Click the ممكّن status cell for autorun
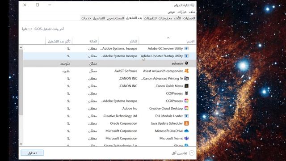Viewport: 286px width, 161px height. pyautogui.click(x=93, y=64)
